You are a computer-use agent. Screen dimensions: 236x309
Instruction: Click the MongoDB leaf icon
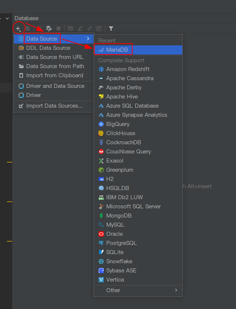click(x=101, y=216)
